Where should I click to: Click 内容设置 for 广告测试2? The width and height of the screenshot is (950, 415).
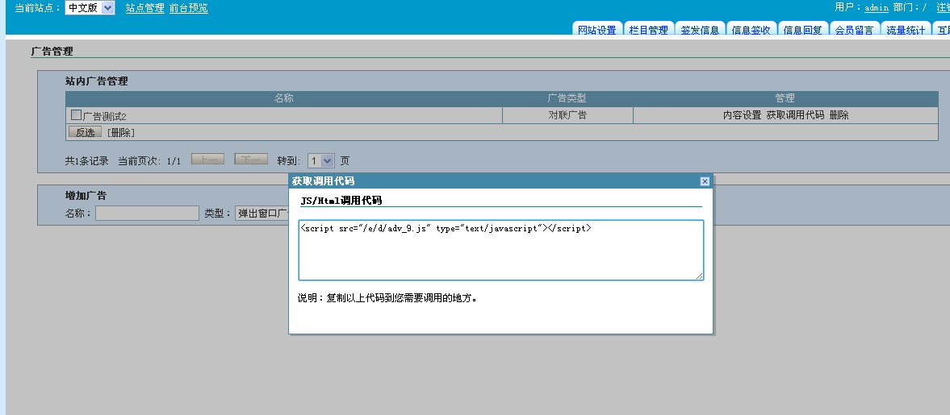tap(742, 115)
